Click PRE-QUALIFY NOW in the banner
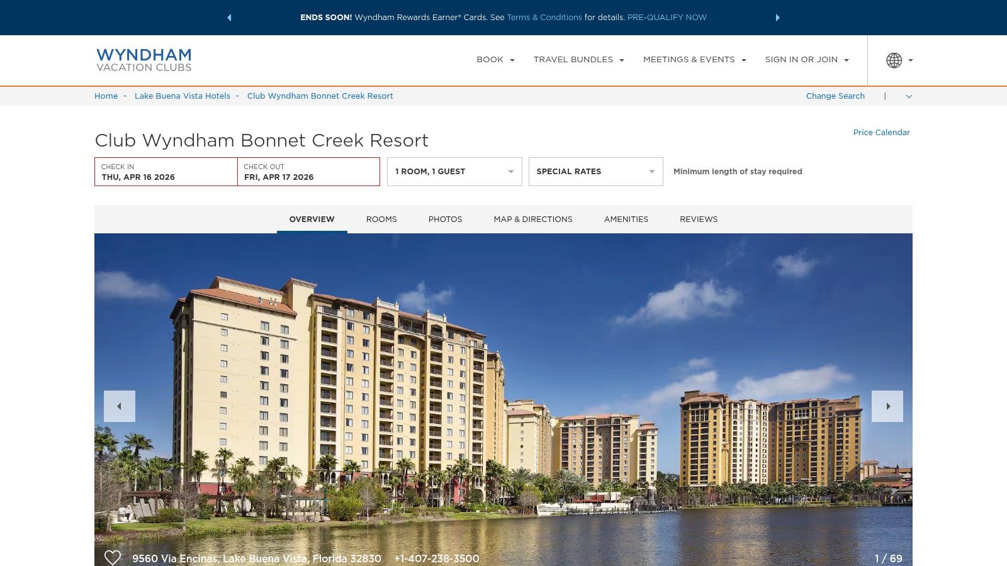Image resolution: width=1007 pixels, height=566 pixels. (x=667, y=18)
